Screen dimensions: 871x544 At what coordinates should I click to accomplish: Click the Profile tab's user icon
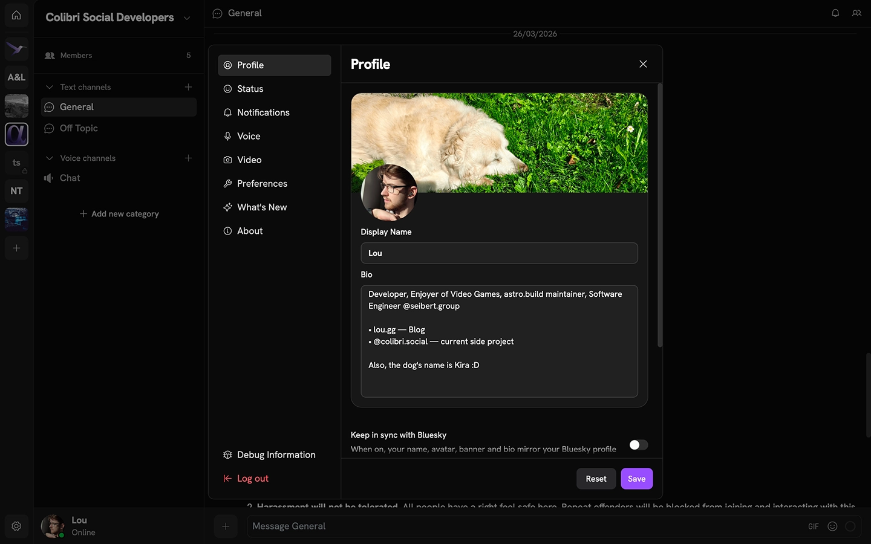click(227, 65)
